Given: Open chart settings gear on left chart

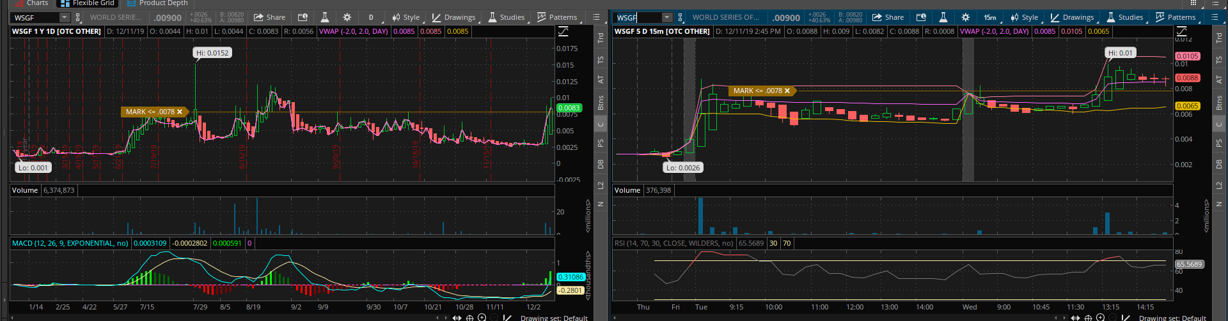Looking at the screenshot, I should (347, 17).
